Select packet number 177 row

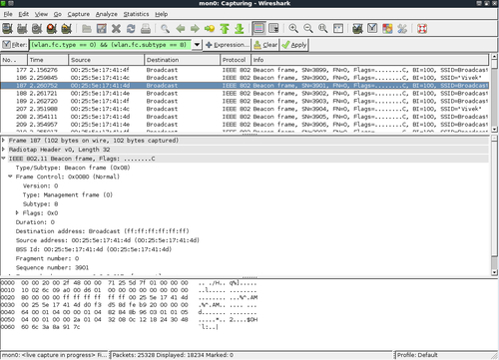pos(245,70)
